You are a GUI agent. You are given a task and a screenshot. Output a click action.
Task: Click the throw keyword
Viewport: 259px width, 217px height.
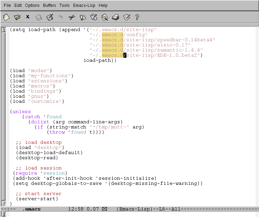(57, 132)
